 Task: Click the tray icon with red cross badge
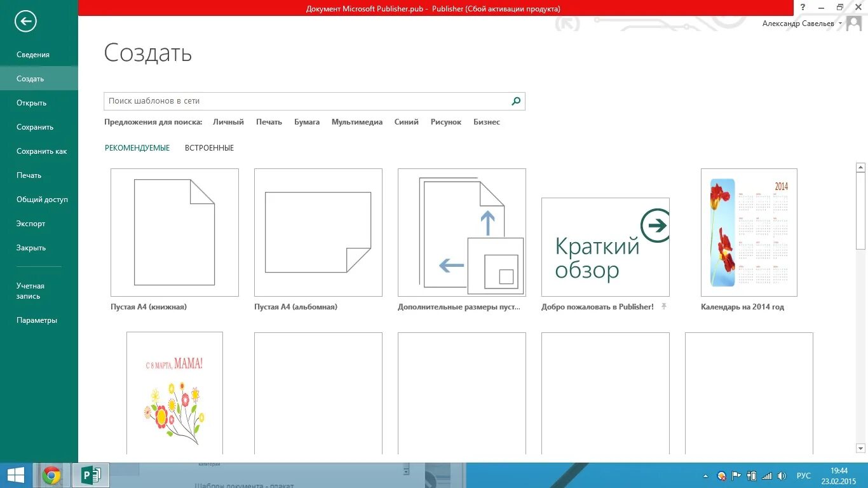tap(721, 476)
